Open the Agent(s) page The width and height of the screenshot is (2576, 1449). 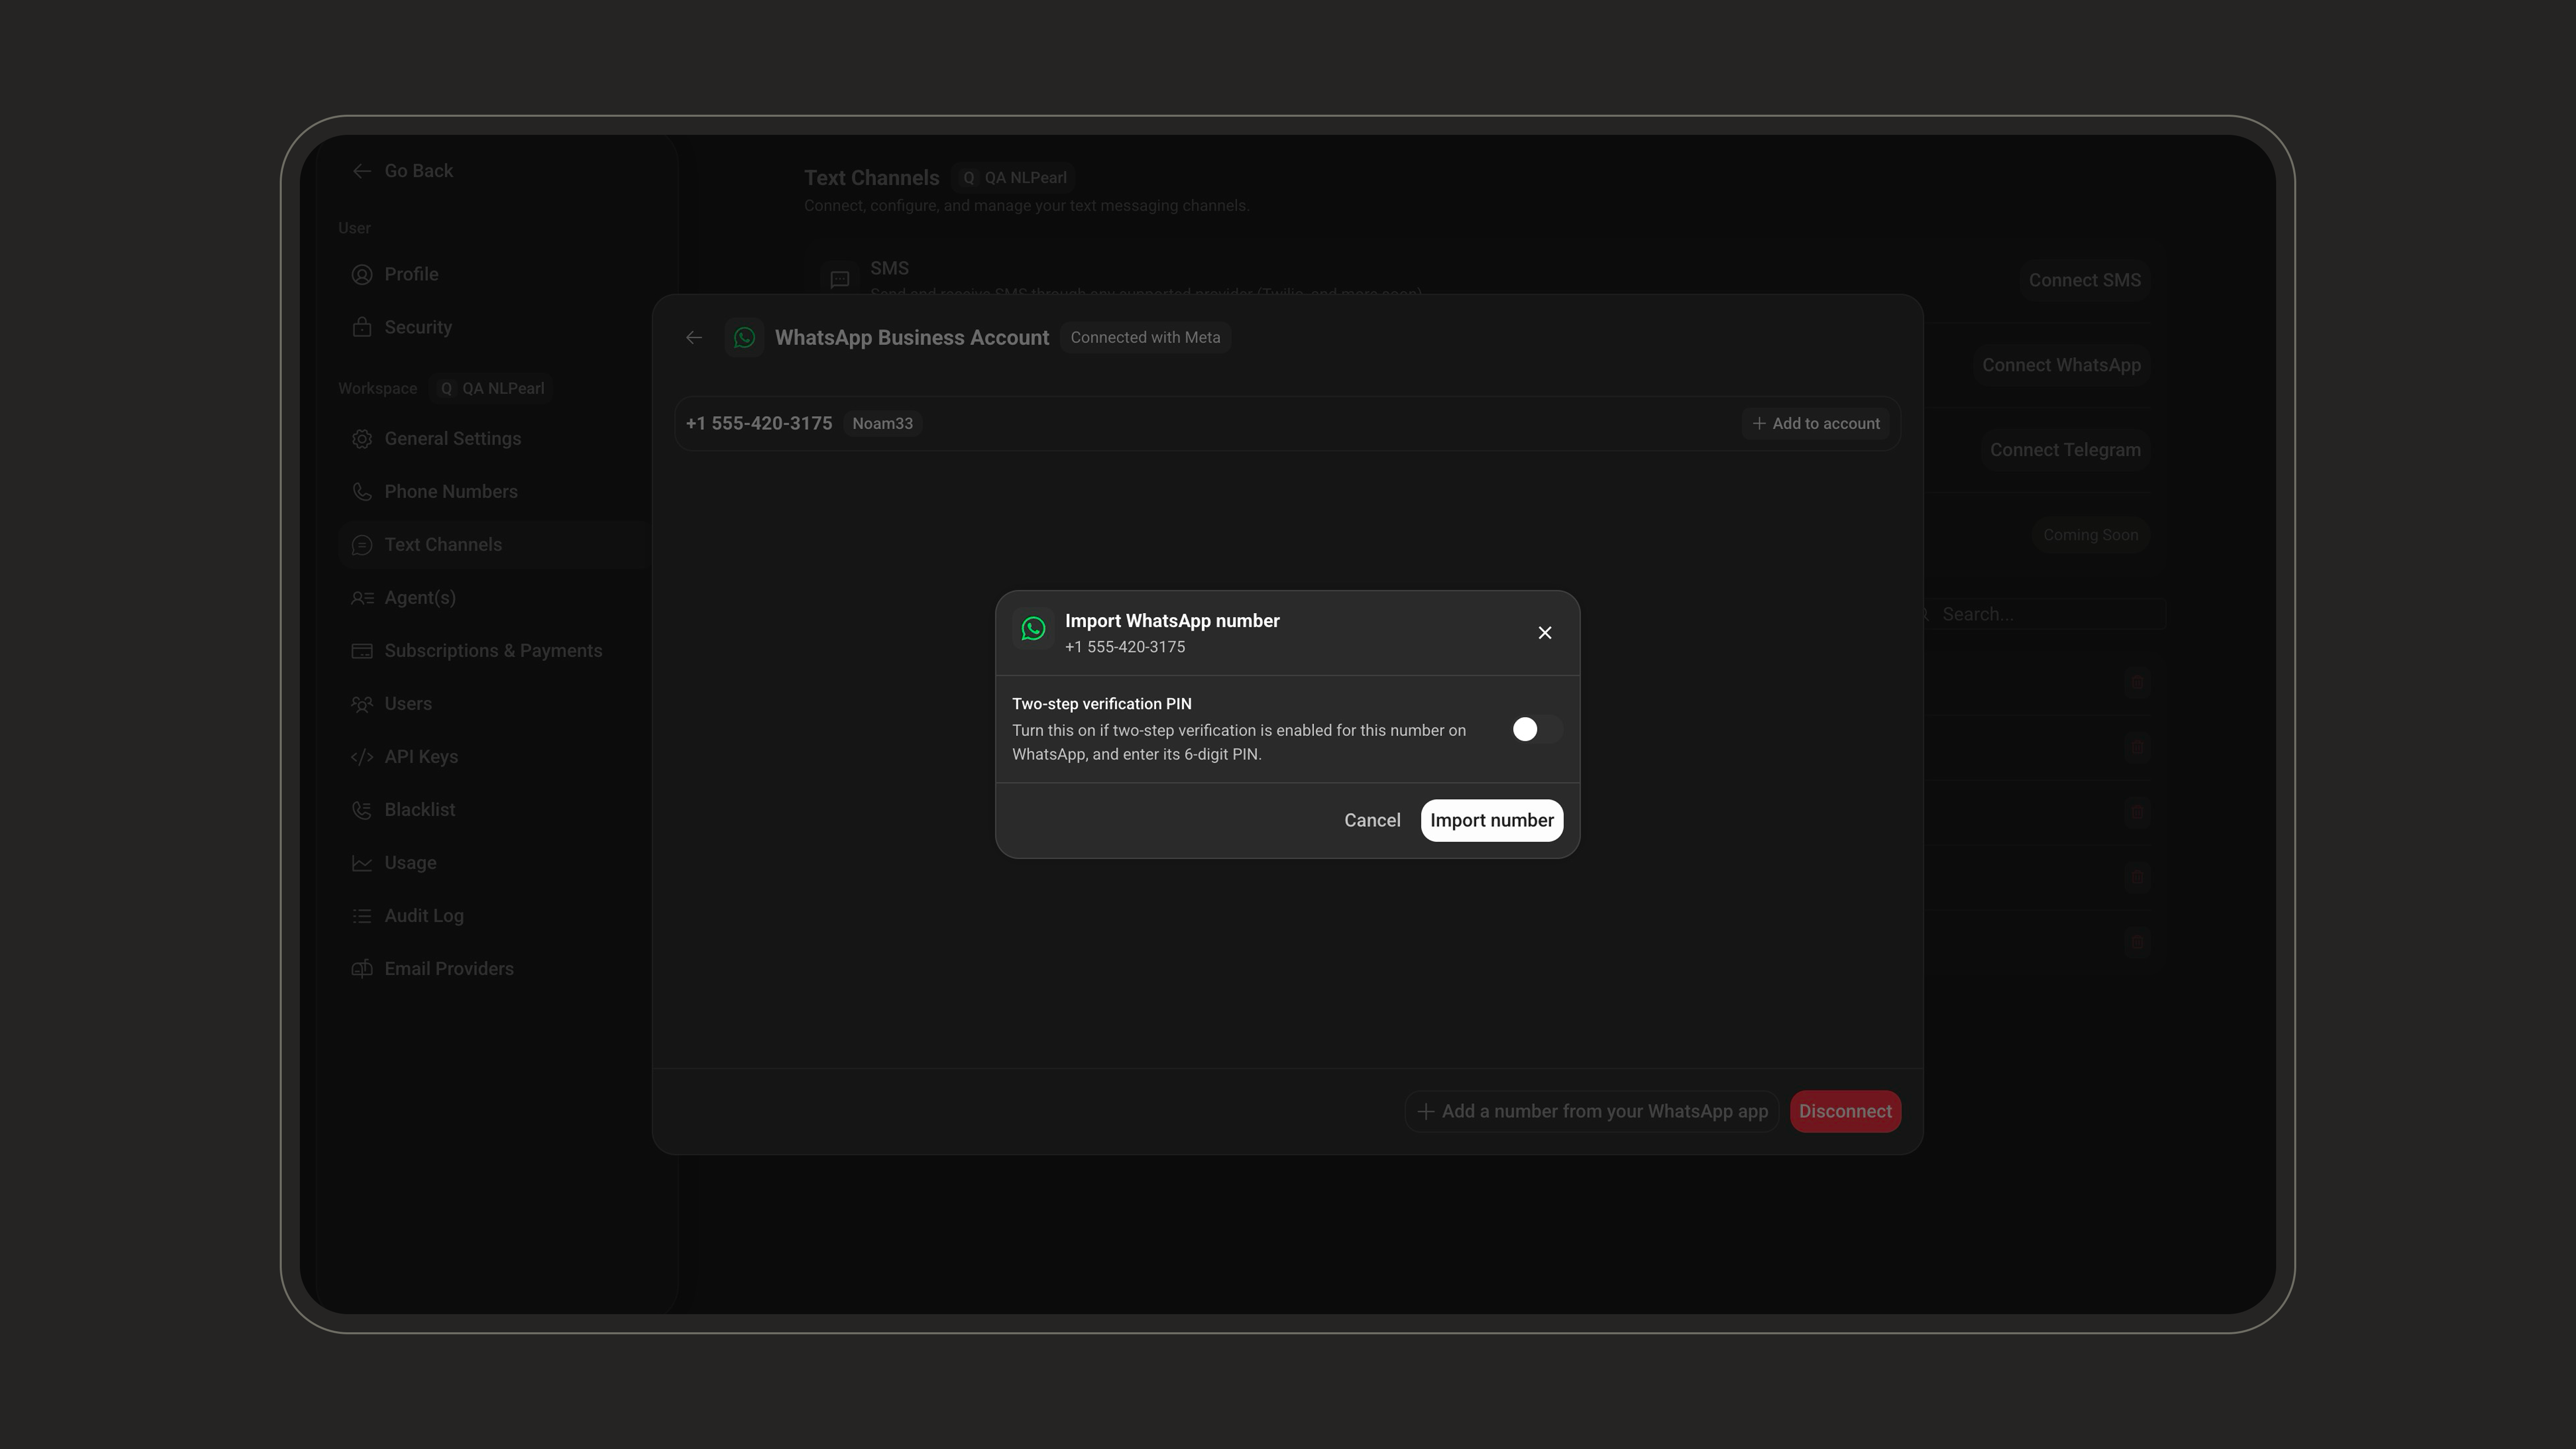pyautogui.click(x=420, y=598)
